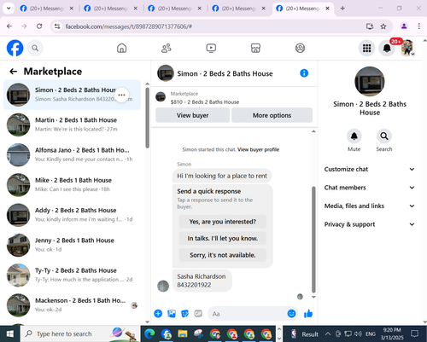The width and height of the screenshot is (427, 342).
Task: Open the Facebook search magnifier
Action: point(35,48)
